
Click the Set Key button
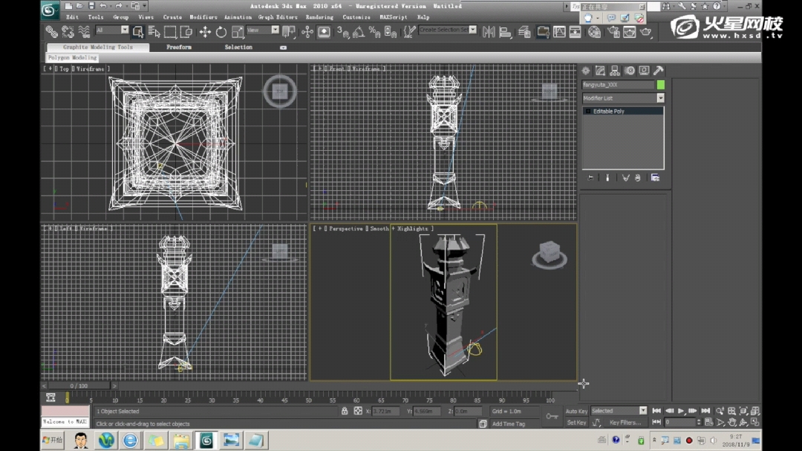pos(576,423)
